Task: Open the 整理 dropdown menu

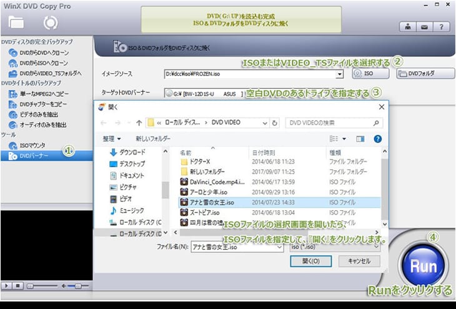Action: coord(112,139)
